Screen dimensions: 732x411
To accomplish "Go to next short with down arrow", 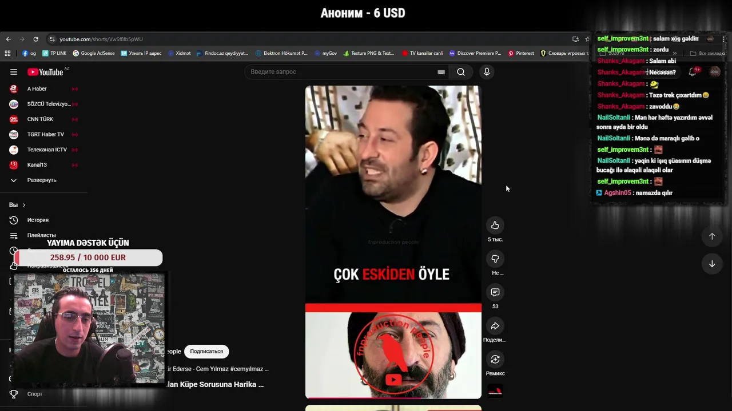I will point(712,264).
